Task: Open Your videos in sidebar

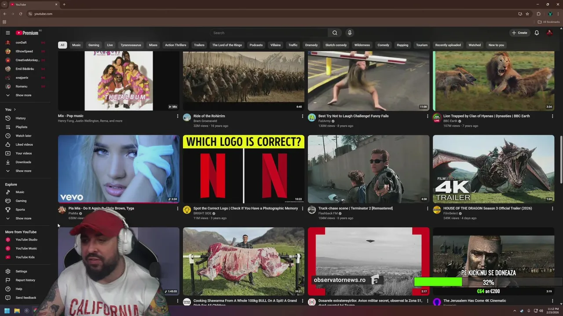Action: click(24, 153)
